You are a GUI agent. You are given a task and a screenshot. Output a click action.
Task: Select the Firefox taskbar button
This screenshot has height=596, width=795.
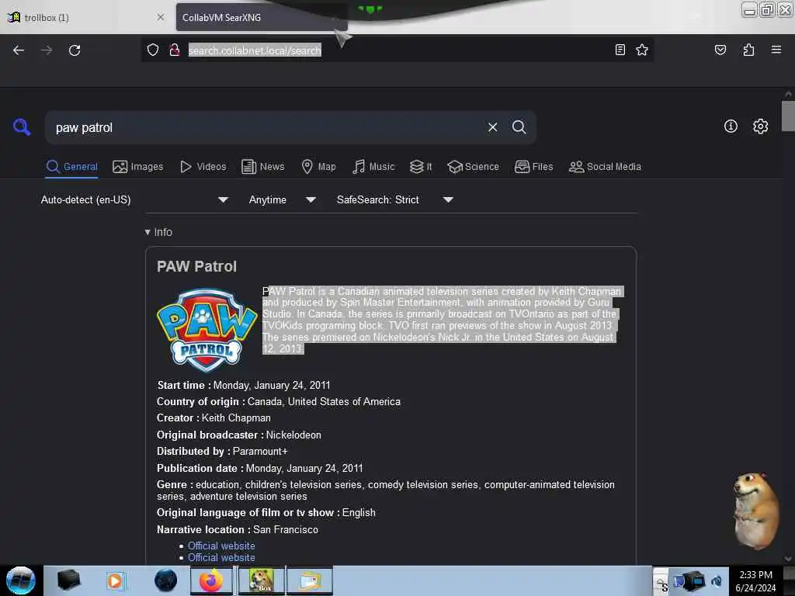[211, 580]
